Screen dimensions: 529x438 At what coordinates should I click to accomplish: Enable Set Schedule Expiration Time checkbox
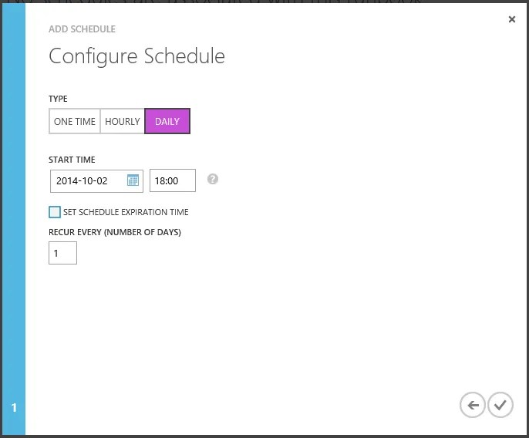(x=55, y=212)
